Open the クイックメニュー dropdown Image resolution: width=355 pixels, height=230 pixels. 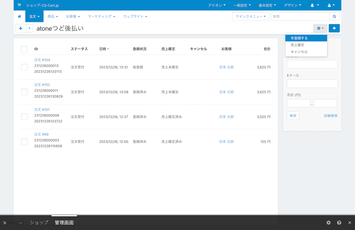click(251, 16)
